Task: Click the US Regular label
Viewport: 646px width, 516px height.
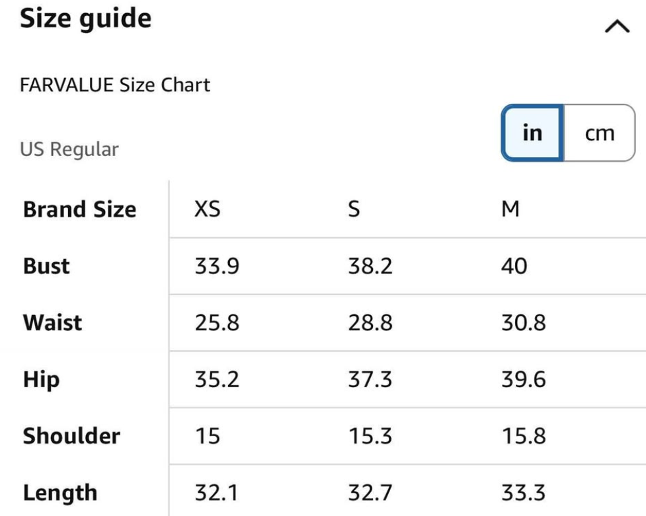Action: (69, 149)
